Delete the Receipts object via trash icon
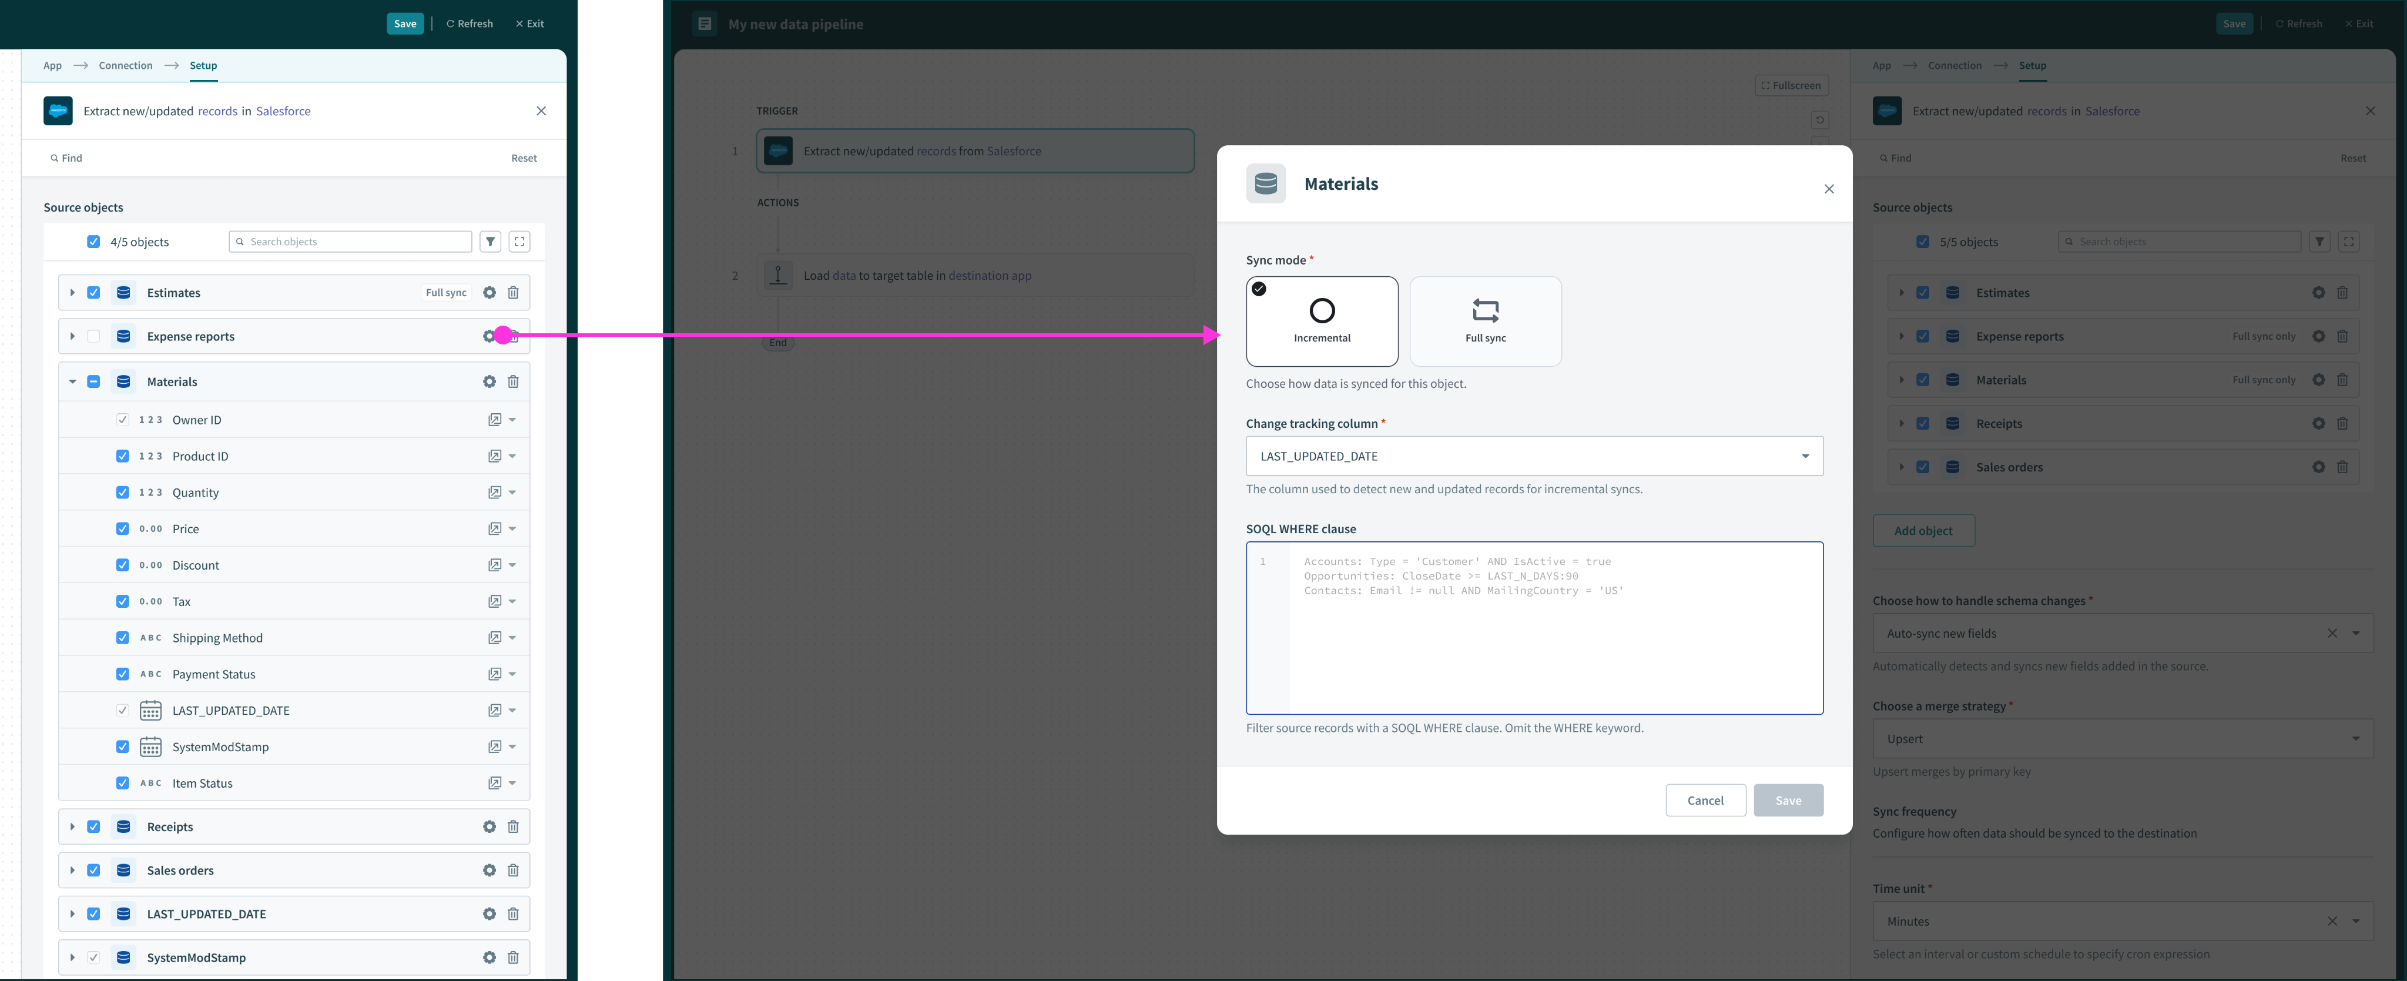Image resolution: width=2407 pixels, height=981 pixels. point(513,827)
